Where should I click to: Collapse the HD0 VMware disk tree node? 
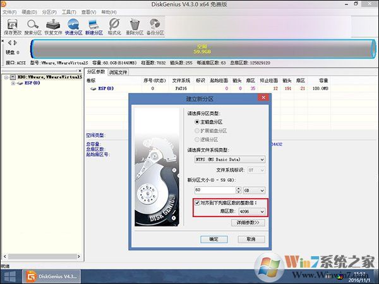click(6, 77)
